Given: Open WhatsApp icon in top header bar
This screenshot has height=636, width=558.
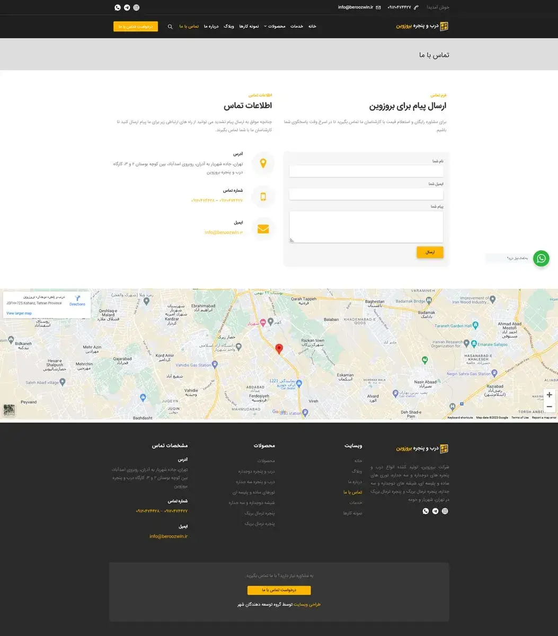Looking at the screenshot, I should (x=118, y=7).
